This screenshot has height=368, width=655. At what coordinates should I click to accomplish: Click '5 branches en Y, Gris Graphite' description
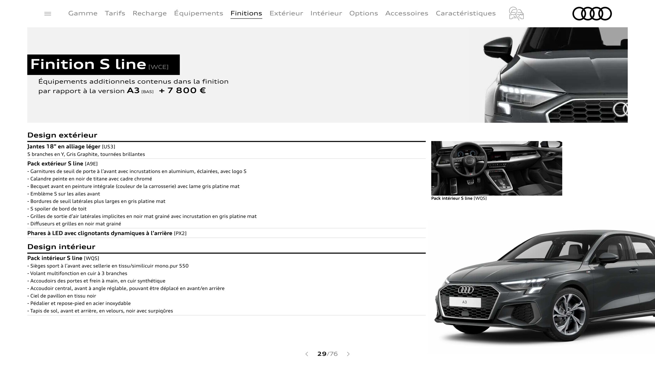click(86, 154)
